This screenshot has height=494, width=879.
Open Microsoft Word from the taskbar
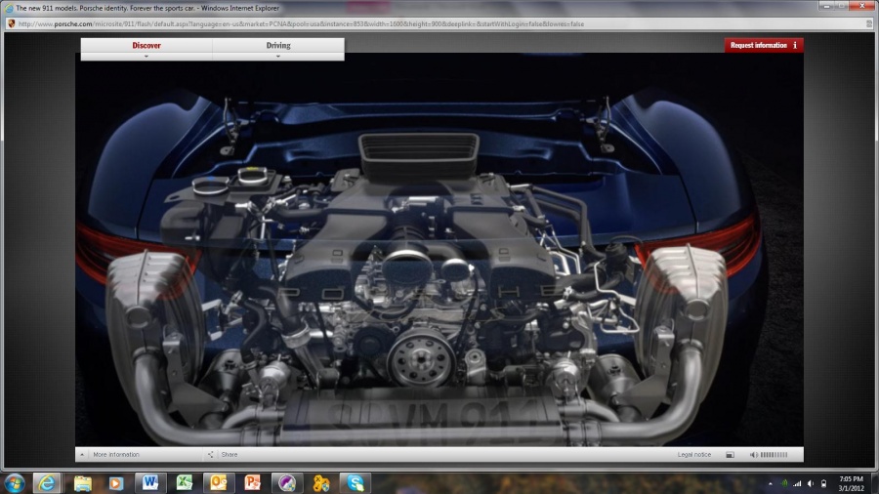pos(149,483)
